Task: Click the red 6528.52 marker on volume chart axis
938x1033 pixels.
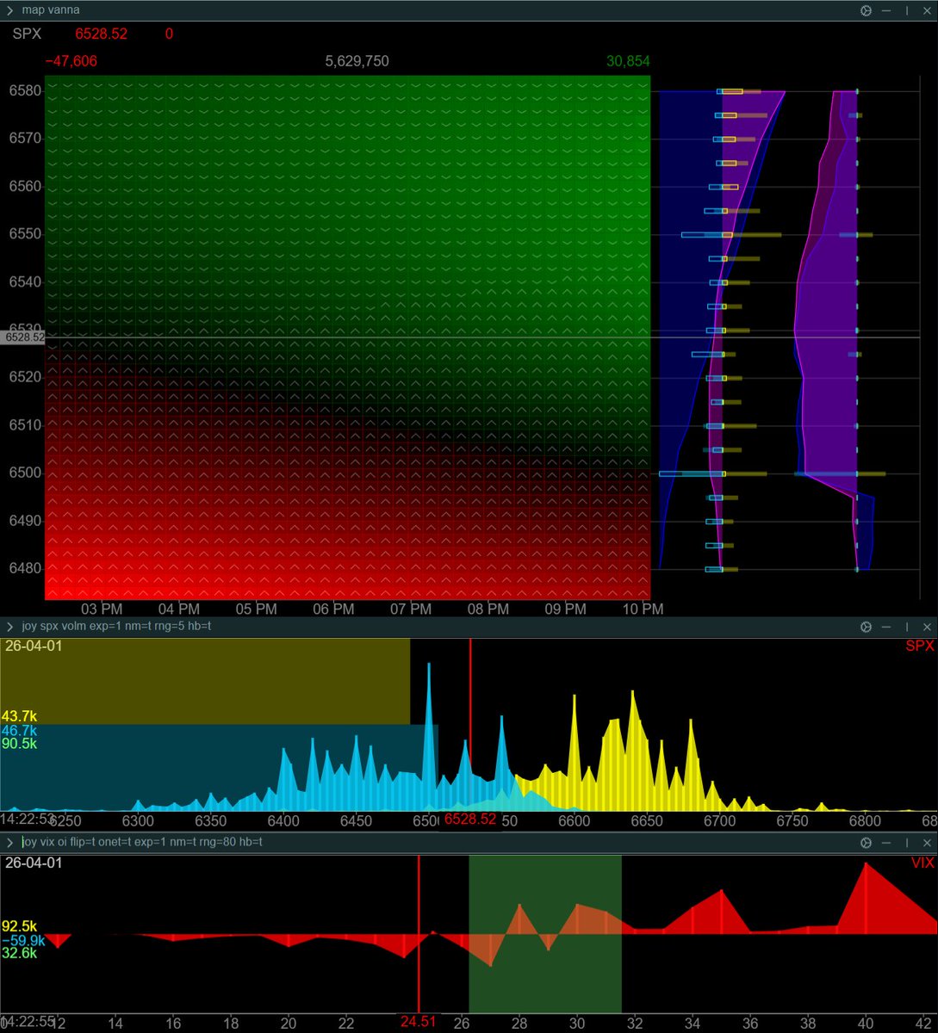Action: [469, 820]
